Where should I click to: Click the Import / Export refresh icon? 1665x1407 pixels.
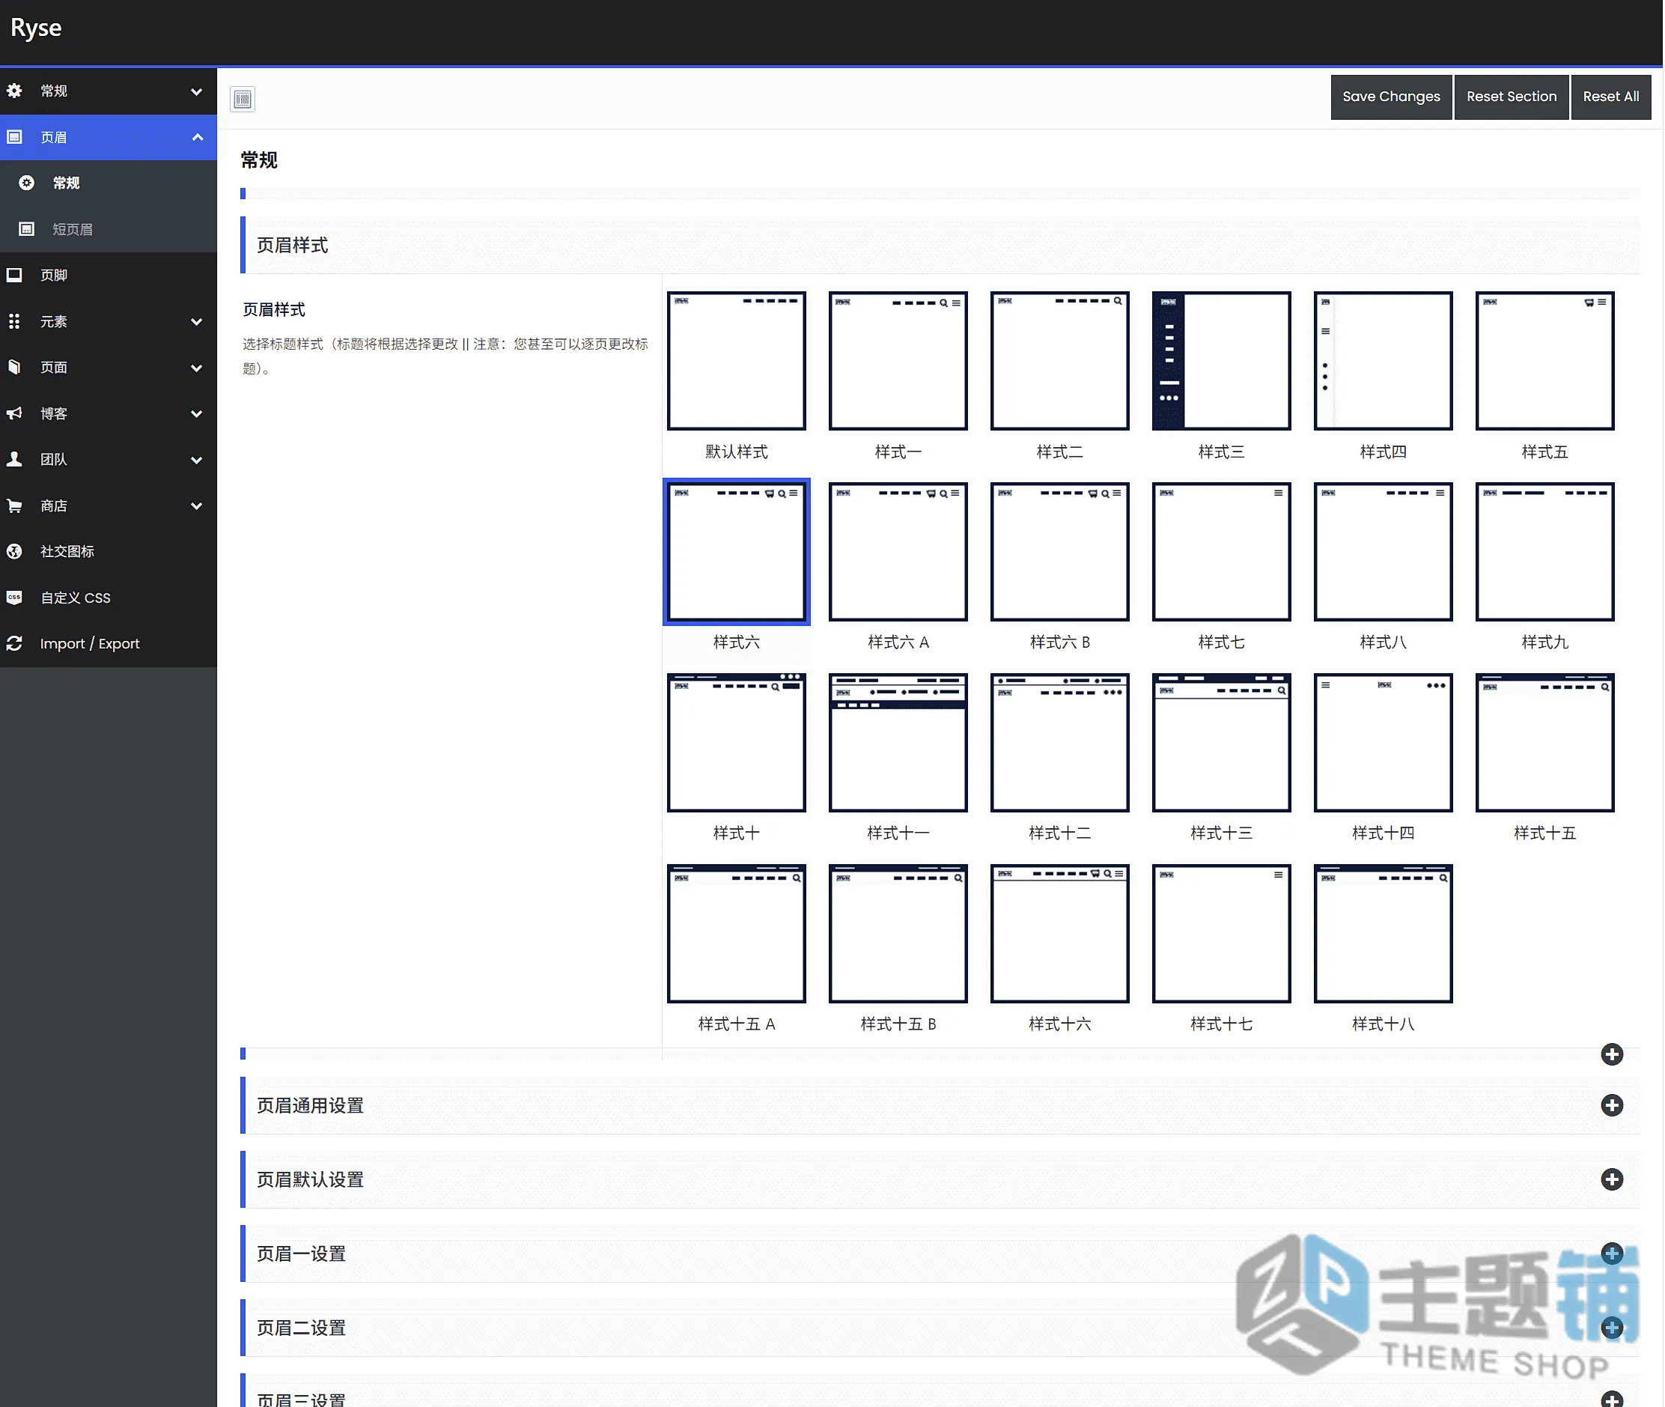[14, 644]
